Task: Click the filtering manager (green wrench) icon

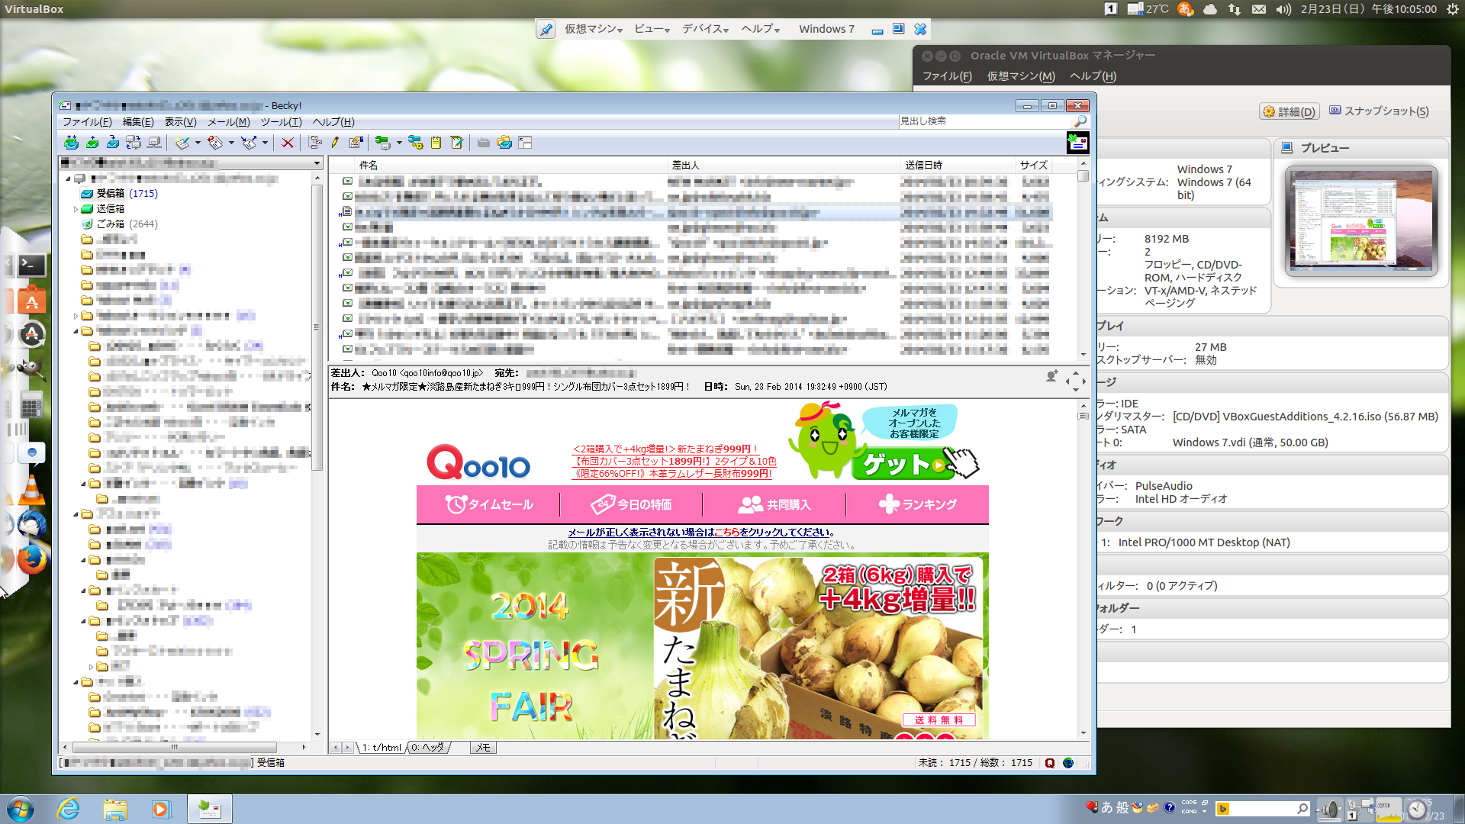Action: point(382,143)
